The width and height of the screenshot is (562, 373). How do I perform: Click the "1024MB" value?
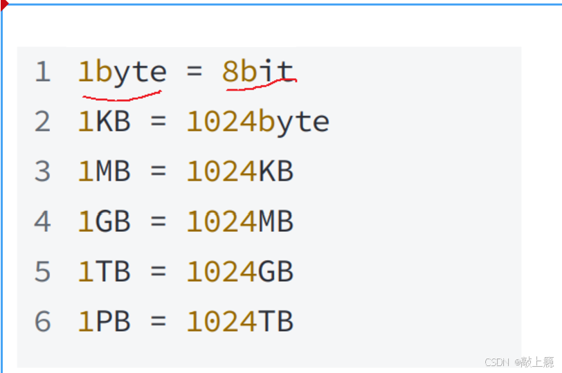239,221
